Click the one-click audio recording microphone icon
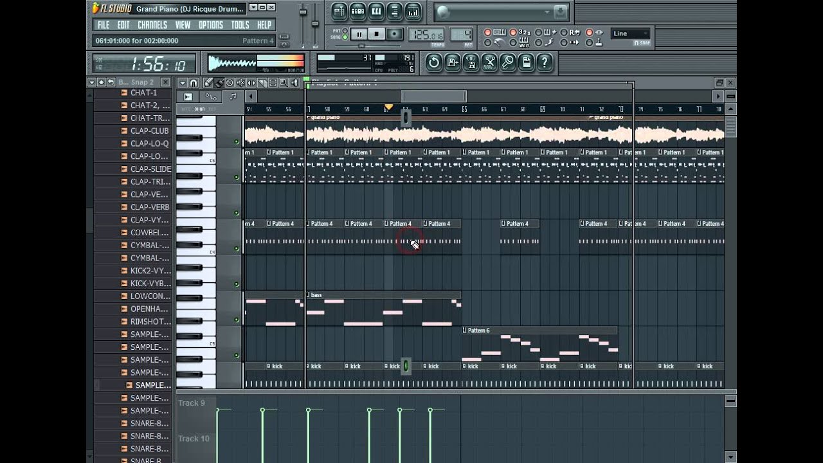 coord(508,62)
